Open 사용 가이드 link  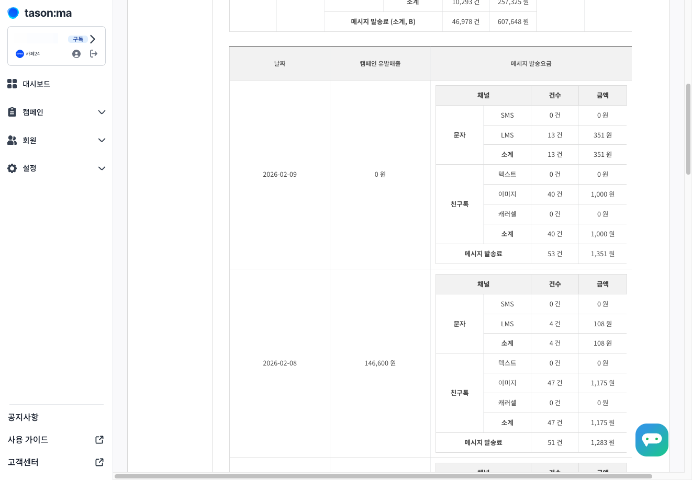point(28,440)
